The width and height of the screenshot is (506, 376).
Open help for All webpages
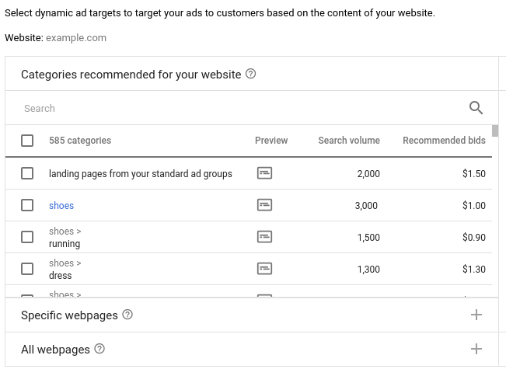point(99,349)
